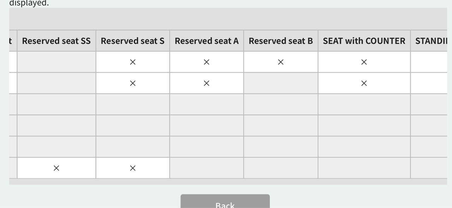
Task: Click the Reserved seat B column header
Action: [281, 41]
